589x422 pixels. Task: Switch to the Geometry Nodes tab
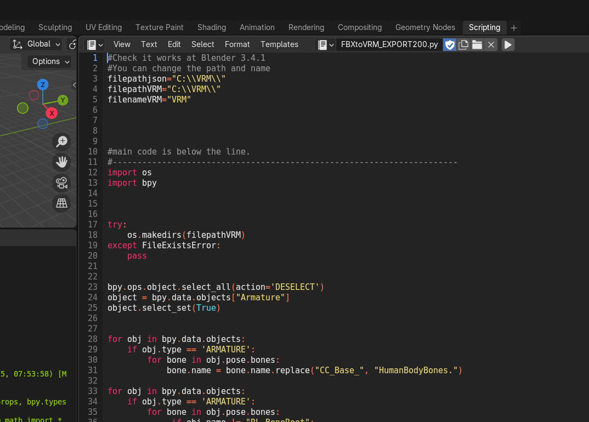(x=425, y=27)
